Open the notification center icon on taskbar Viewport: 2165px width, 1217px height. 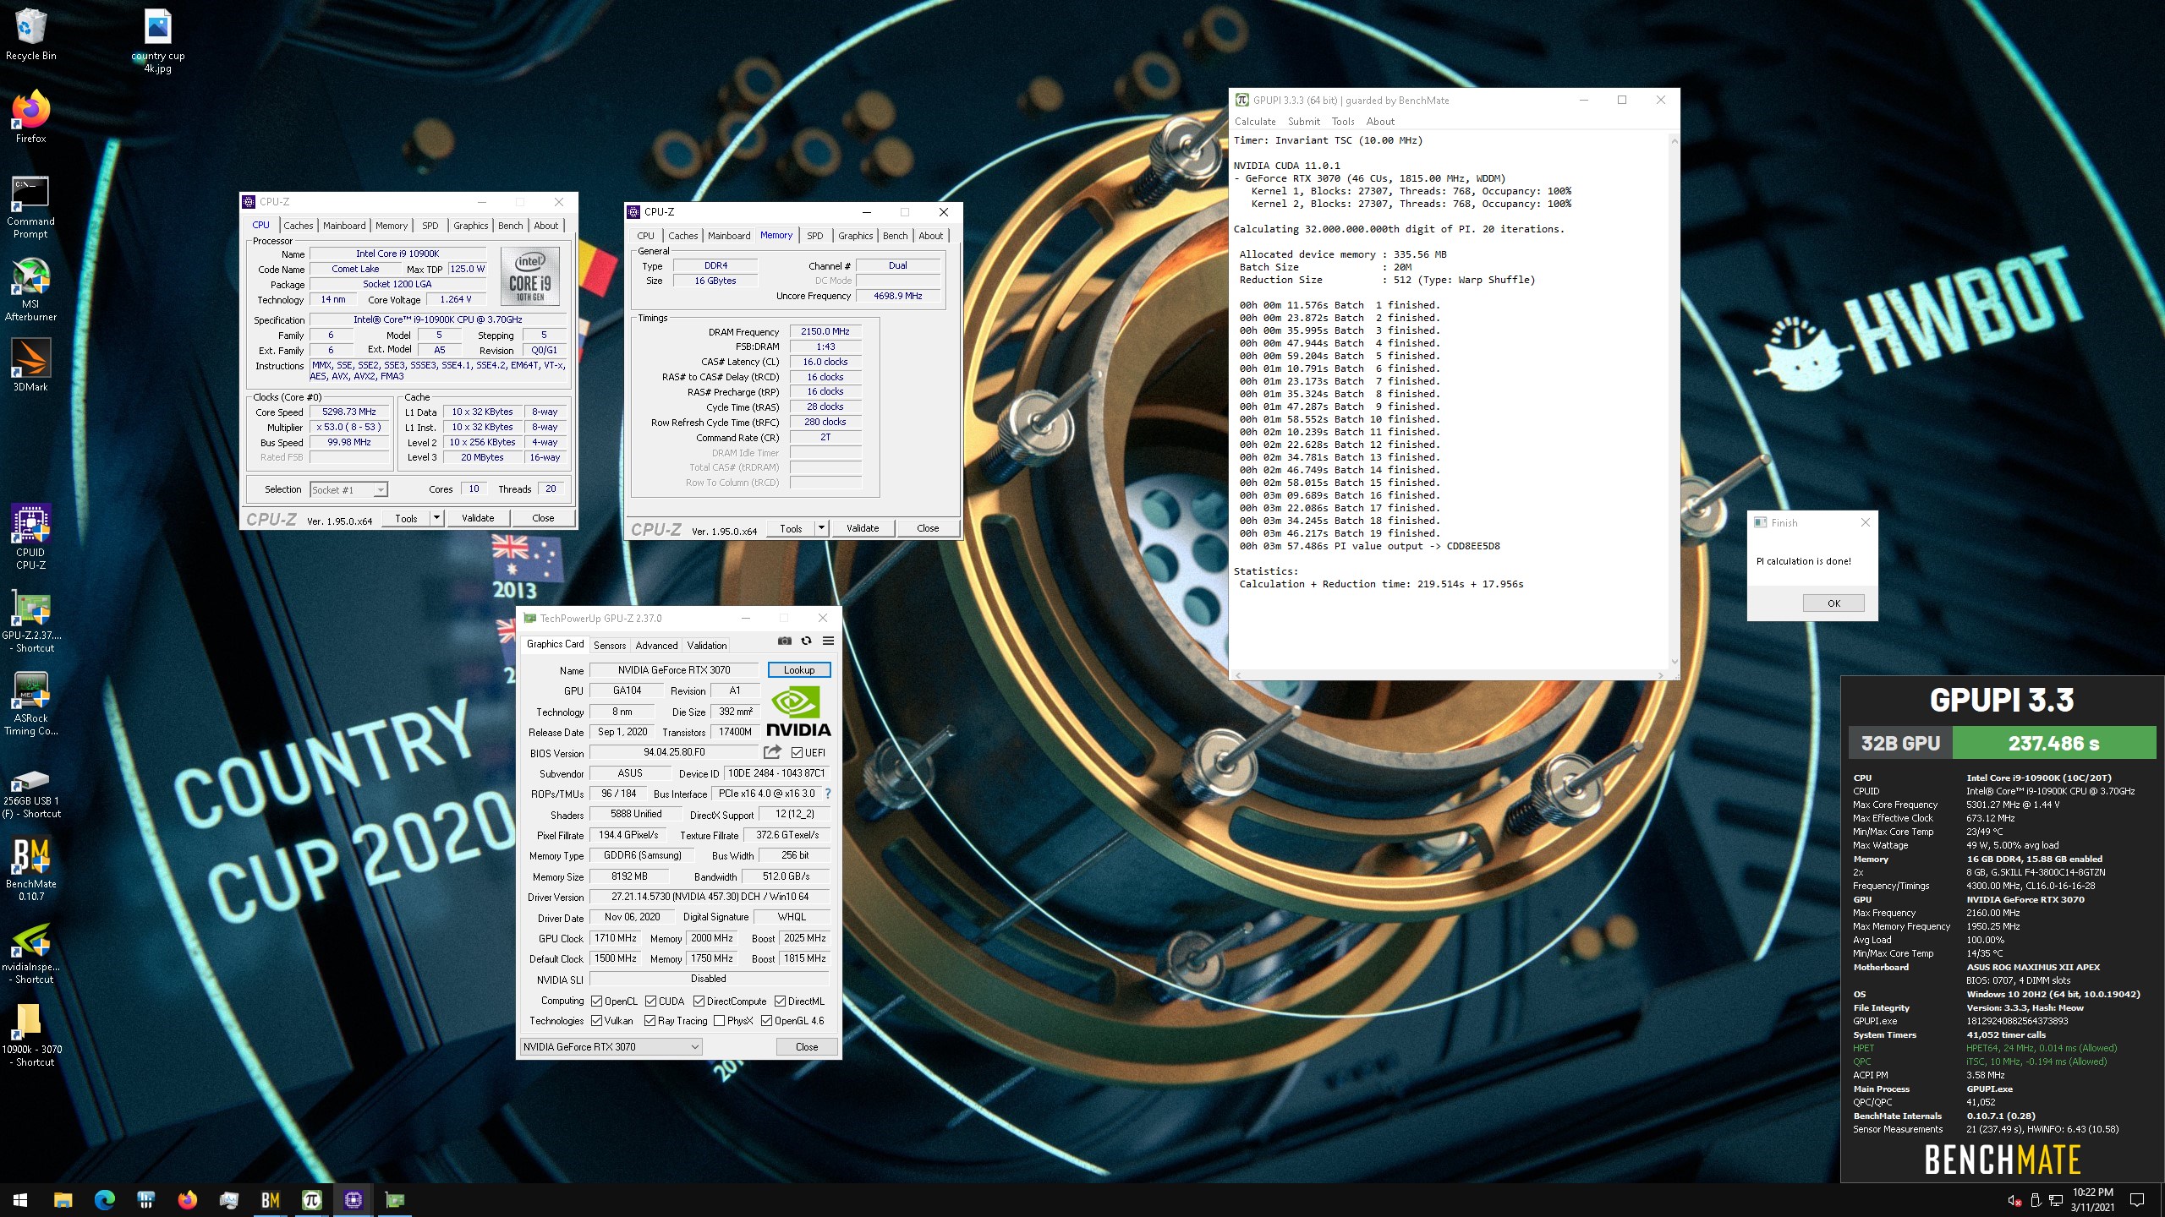click(x=2137, y=1200)
